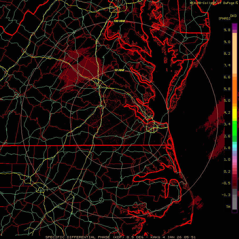Viewport: 239px width, 239px height.
Task: Select the yellow band of the color bar
Action: (x=234, y=114)
